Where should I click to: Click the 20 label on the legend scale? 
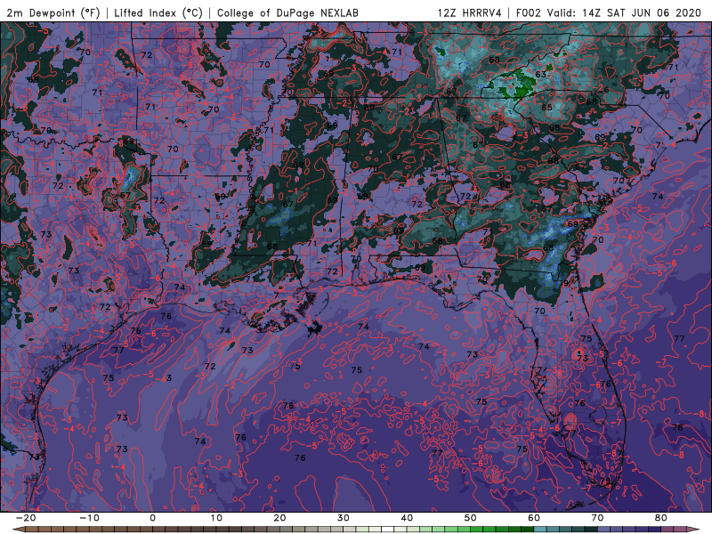[279, 518]
